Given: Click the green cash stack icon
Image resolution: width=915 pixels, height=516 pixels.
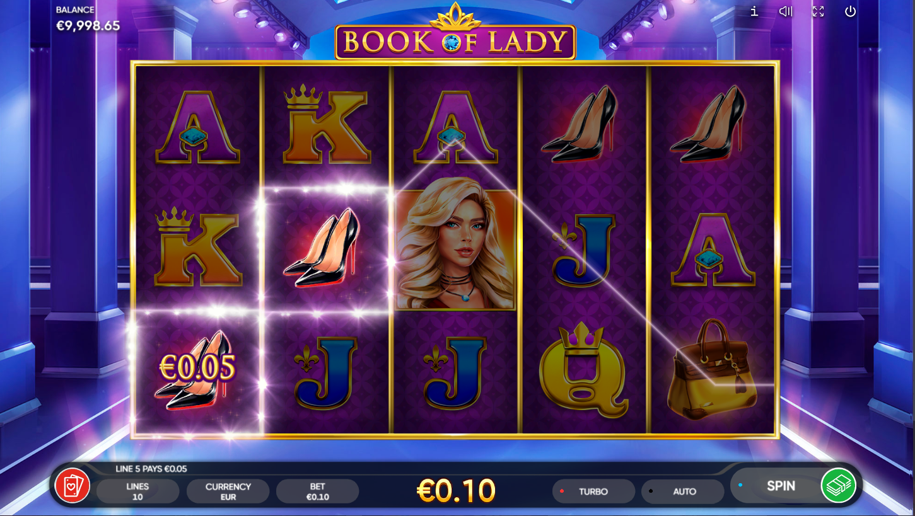Looking at the screenshot, I should pyautogui.click(x=838, y=485).
